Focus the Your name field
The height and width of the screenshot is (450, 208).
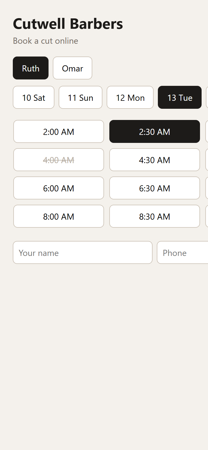[x=83, y=252]
